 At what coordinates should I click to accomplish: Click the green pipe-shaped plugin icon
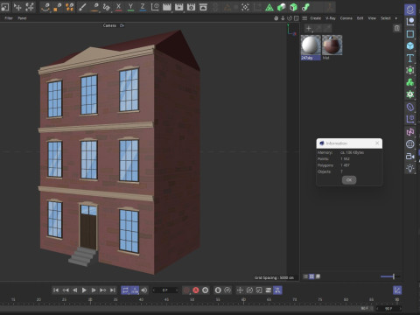point(305,7)
